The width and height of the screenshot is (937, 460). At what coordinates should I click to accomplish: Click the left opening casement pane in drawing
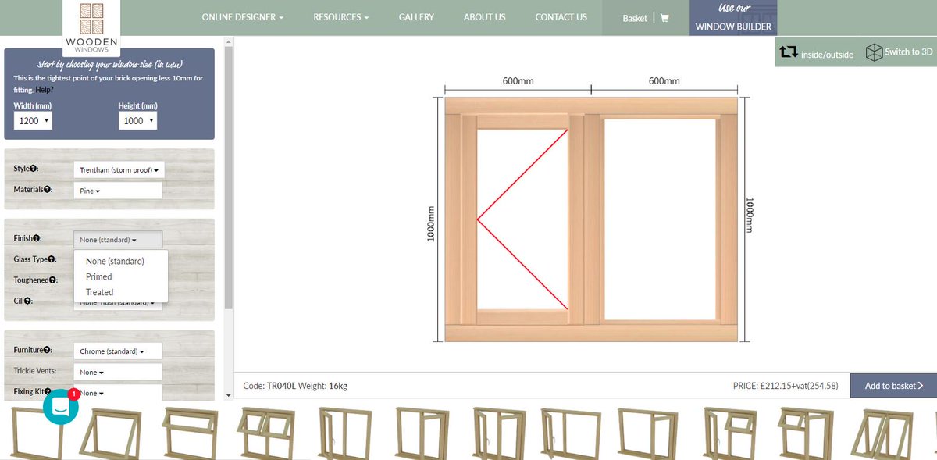[x=522, y=219]
